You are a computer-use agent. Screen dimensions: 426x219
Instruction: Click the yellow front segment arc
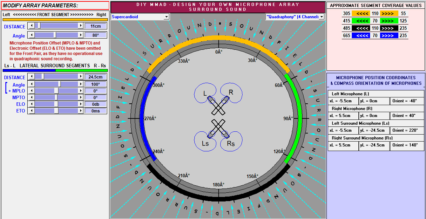(218, 38)
